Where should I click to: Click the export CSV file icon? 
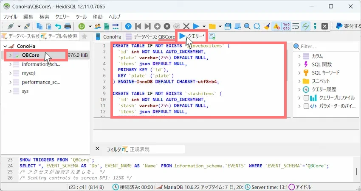coord(106,26)
